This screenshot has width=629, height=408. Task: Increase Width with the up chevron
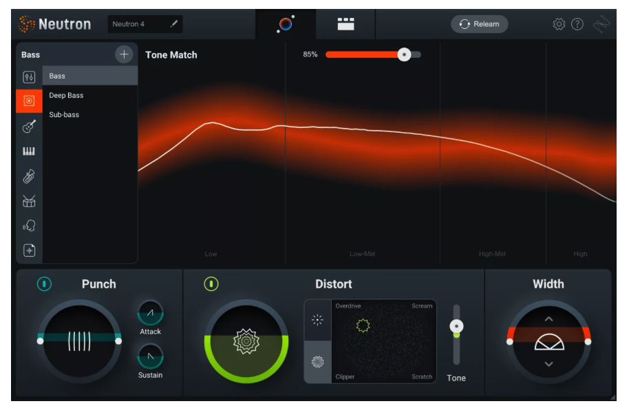tap(548, 319)
